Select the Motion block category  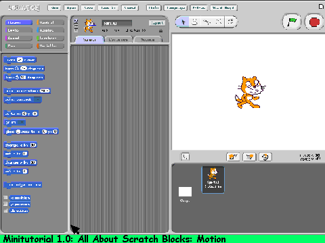point(19,22)
